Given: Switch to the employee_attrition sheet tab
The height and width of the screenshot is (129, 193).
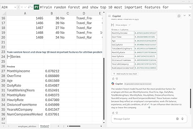Looking at the screenshot, I should tap(27, 126).
